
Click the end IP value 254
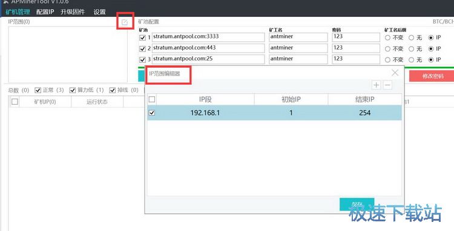click(x=365, y=112)
